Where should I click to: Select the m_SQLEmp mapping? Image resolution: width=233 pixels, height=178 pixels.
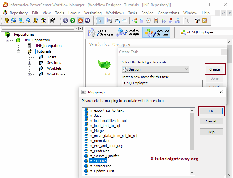click(98, 161)
